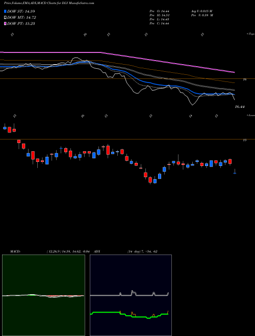
Task: Click the '16.44' price label near line end
Action: click(240, 107)
